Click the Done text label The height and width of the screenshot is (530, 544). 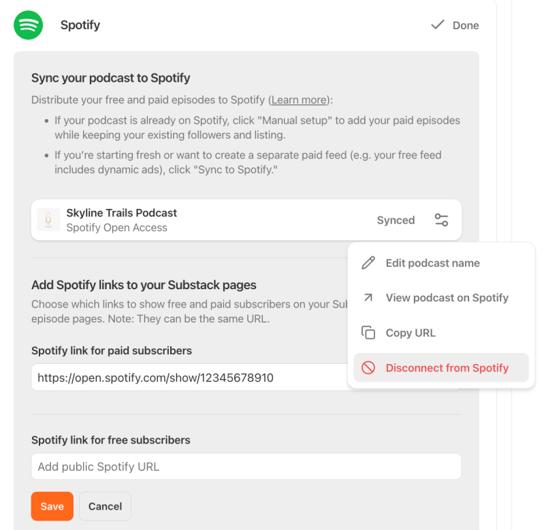click(x=466, y=25)
